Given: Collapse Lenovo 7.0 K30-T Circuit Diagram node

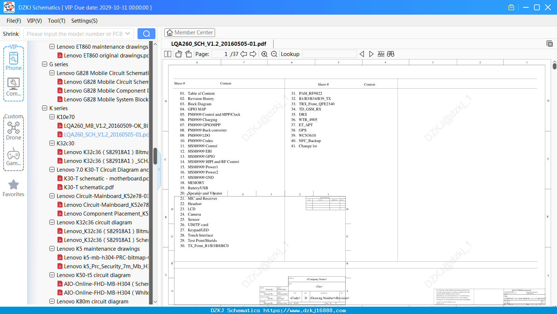Looking at the screenshot, I should click(52, 169).
